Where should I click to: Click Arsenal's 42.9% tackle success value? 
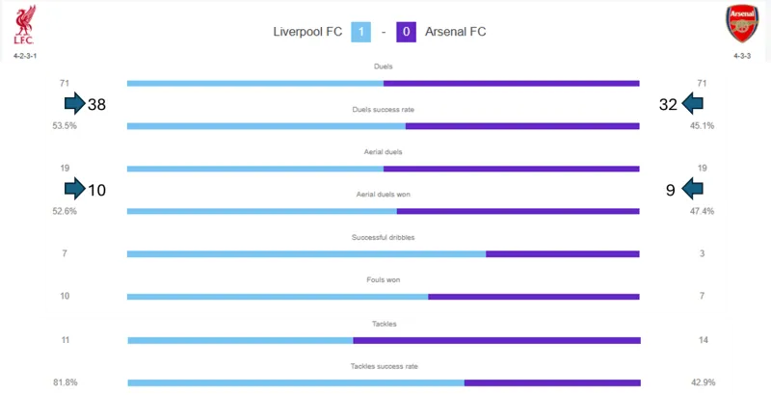(x=704, y=382)
